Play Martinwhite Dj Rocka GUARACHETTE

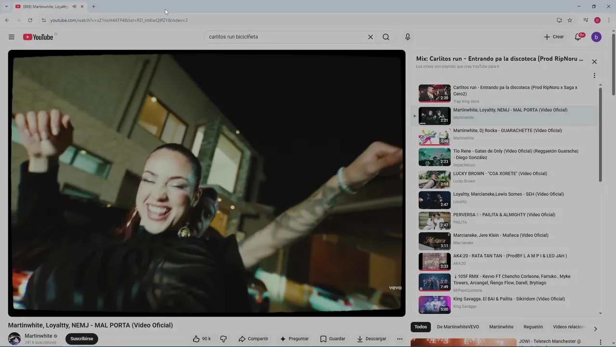coord(504,136)
